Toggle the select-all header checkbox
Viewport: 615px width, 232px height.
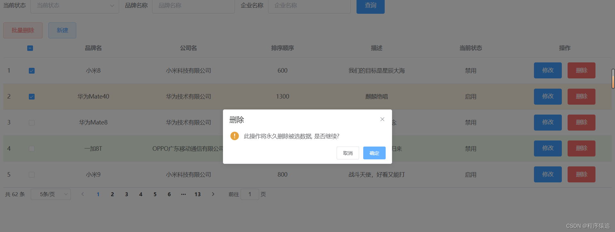(30, 48)
